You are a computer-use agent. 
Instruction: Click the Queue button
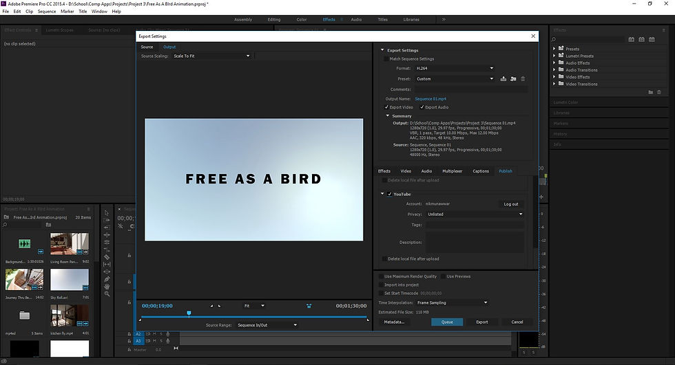pyautogui.click(x=447, y=322)
